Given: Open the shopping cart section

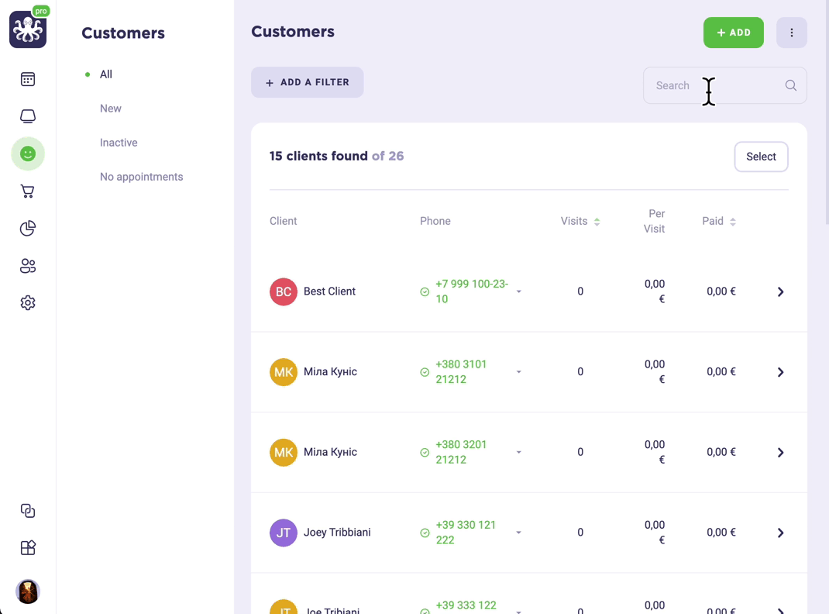Looking at the screenshot, I should 27,191.
